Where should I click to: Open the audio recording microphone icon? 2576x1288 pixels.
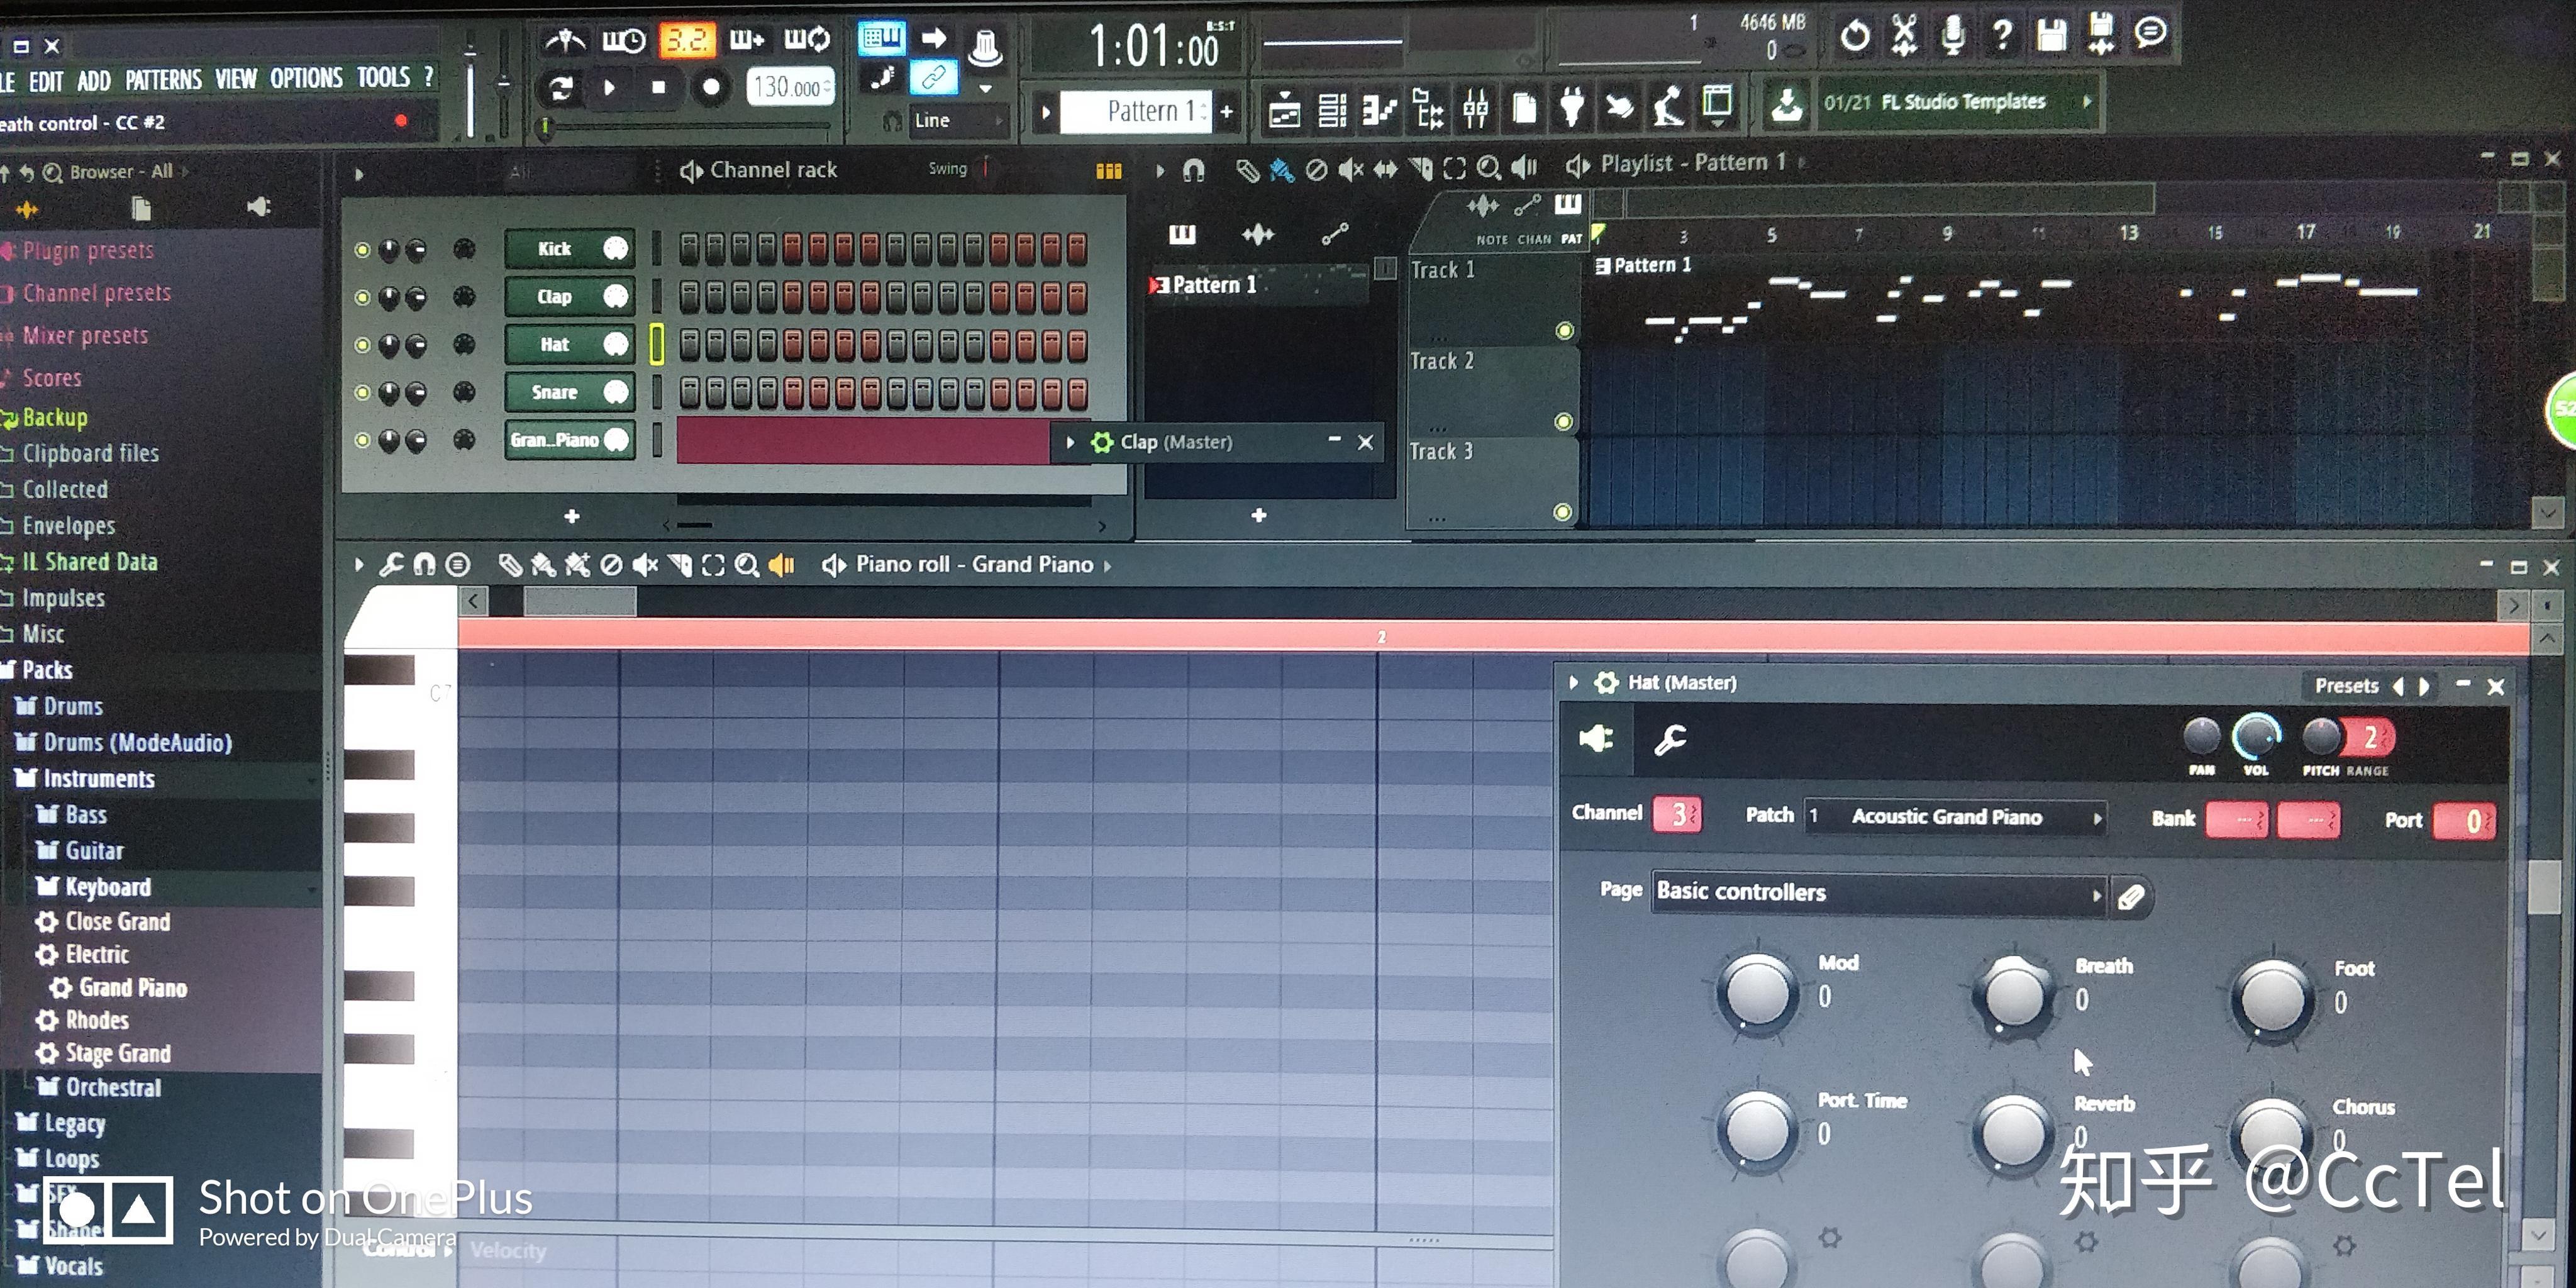(1952, 36)
